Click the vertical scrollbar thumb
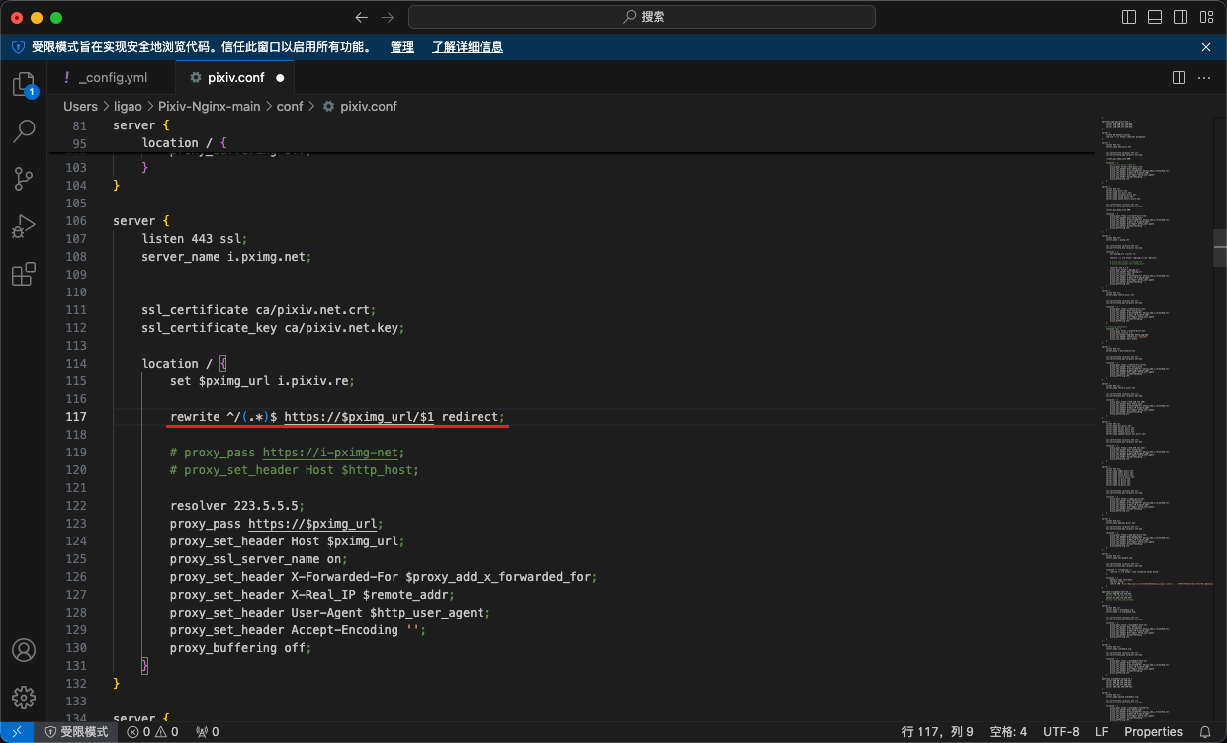This screenshot has width=1227, height=743. pos(1220,247)
